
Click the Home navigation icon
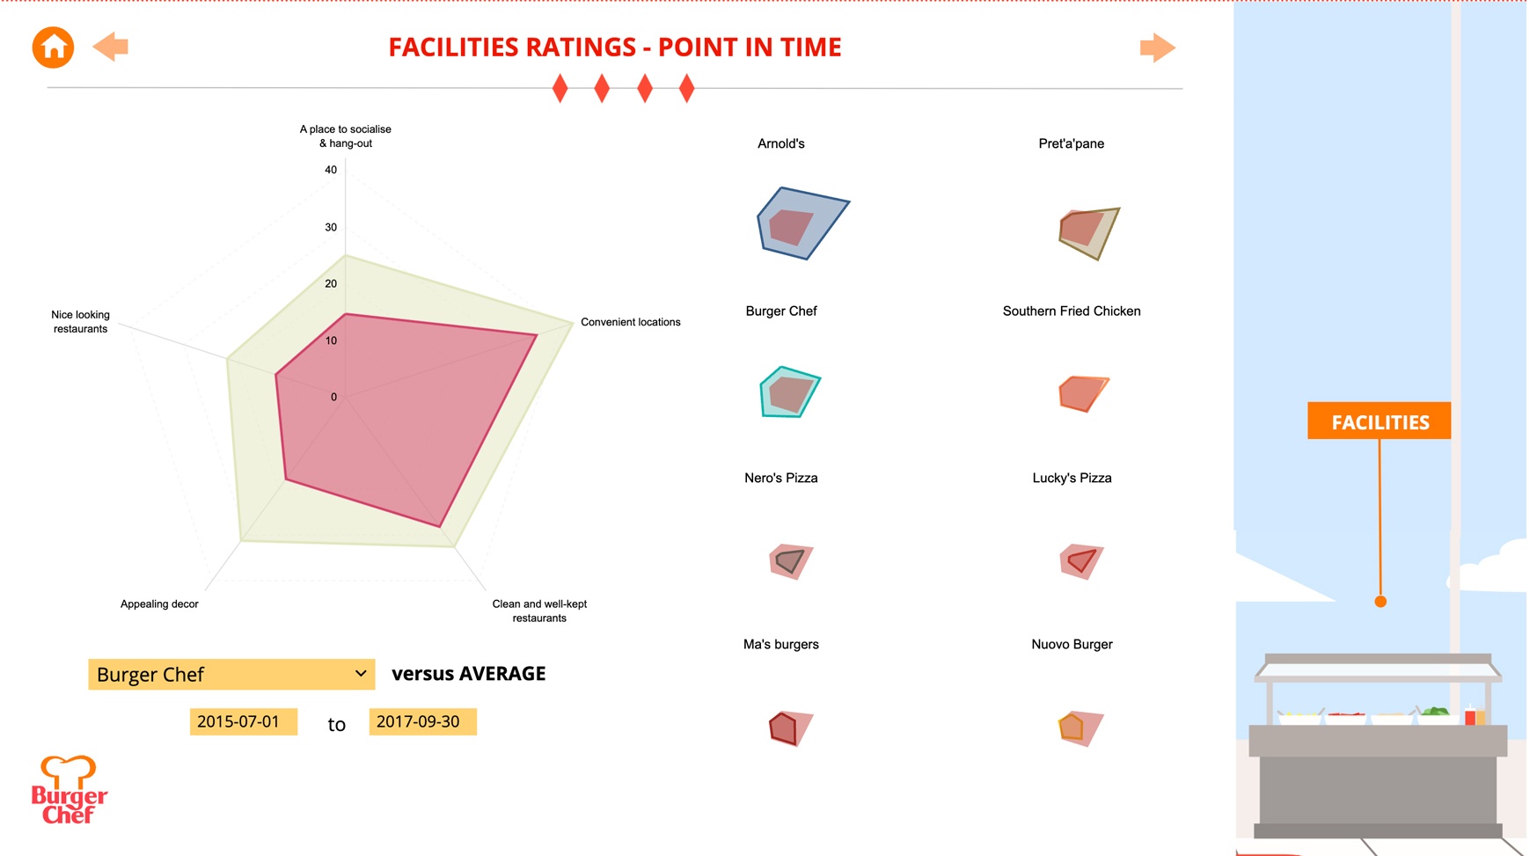coord(51,47)
